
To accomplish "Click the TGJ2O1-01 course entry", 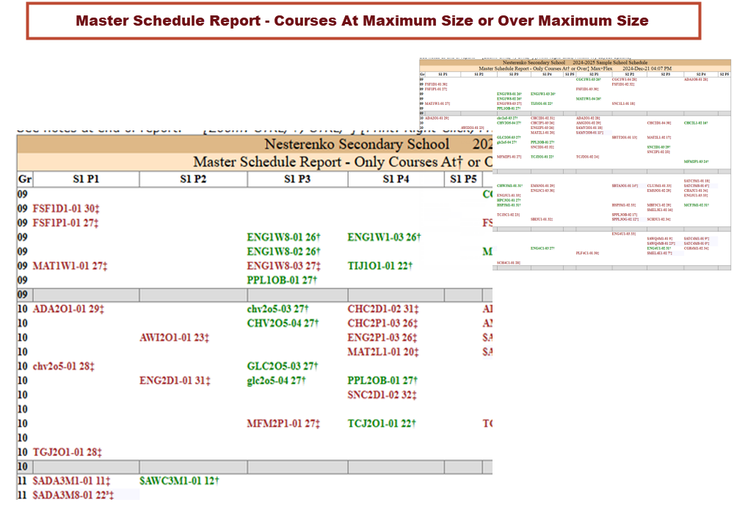I will (x=67, y=451).
